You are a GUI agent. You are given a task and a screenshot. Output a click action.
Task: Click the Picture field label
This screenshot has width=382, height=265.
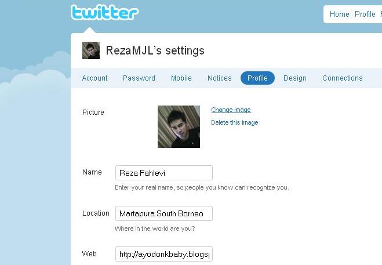click(x=93, y=112)
